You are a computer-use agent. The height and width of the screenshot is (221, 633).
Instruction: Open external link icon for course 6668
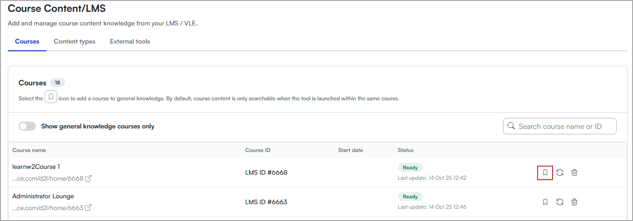click(x=89, y=178)
